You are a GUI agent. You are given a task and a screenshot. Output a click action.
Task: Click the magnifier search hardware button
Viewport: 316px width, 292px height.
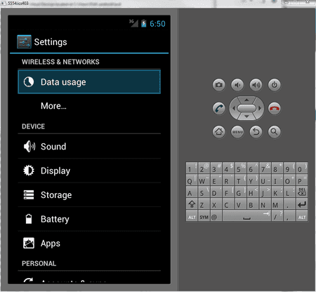pyautogui.click(x=275, y=132)
